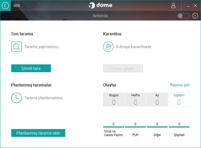Click the Antivirüs header title

pyautogui.click(x=100, y=16)
